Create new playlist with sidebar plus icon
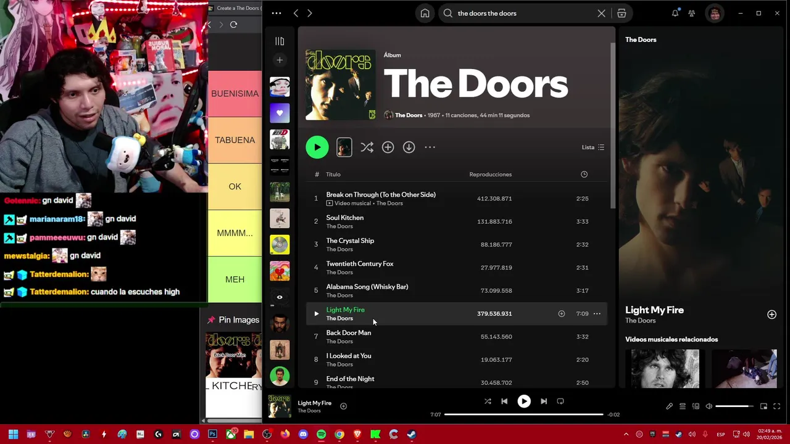This screenshot has width=790, height=444. 280,60
